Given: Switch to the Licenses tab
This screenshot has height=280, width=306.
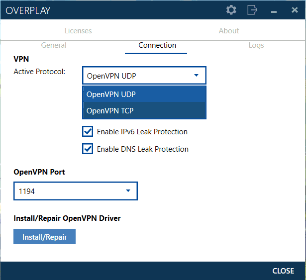Looking at the screenshot, I should (x=78, y=31).
